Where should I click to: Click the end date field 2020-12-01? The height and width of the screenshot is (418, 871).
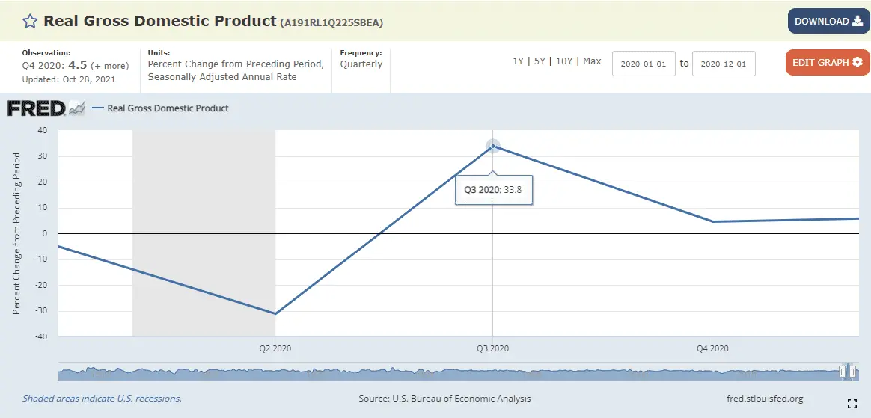tap(724, 64)
